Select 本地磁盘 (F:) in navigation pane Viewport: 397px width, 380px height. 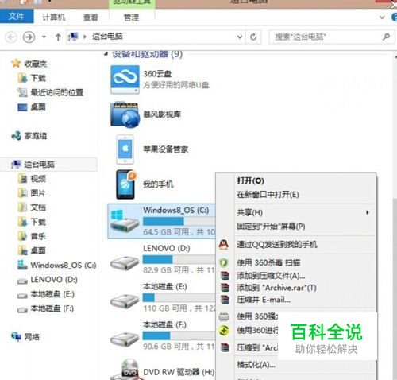coord(52,308)
